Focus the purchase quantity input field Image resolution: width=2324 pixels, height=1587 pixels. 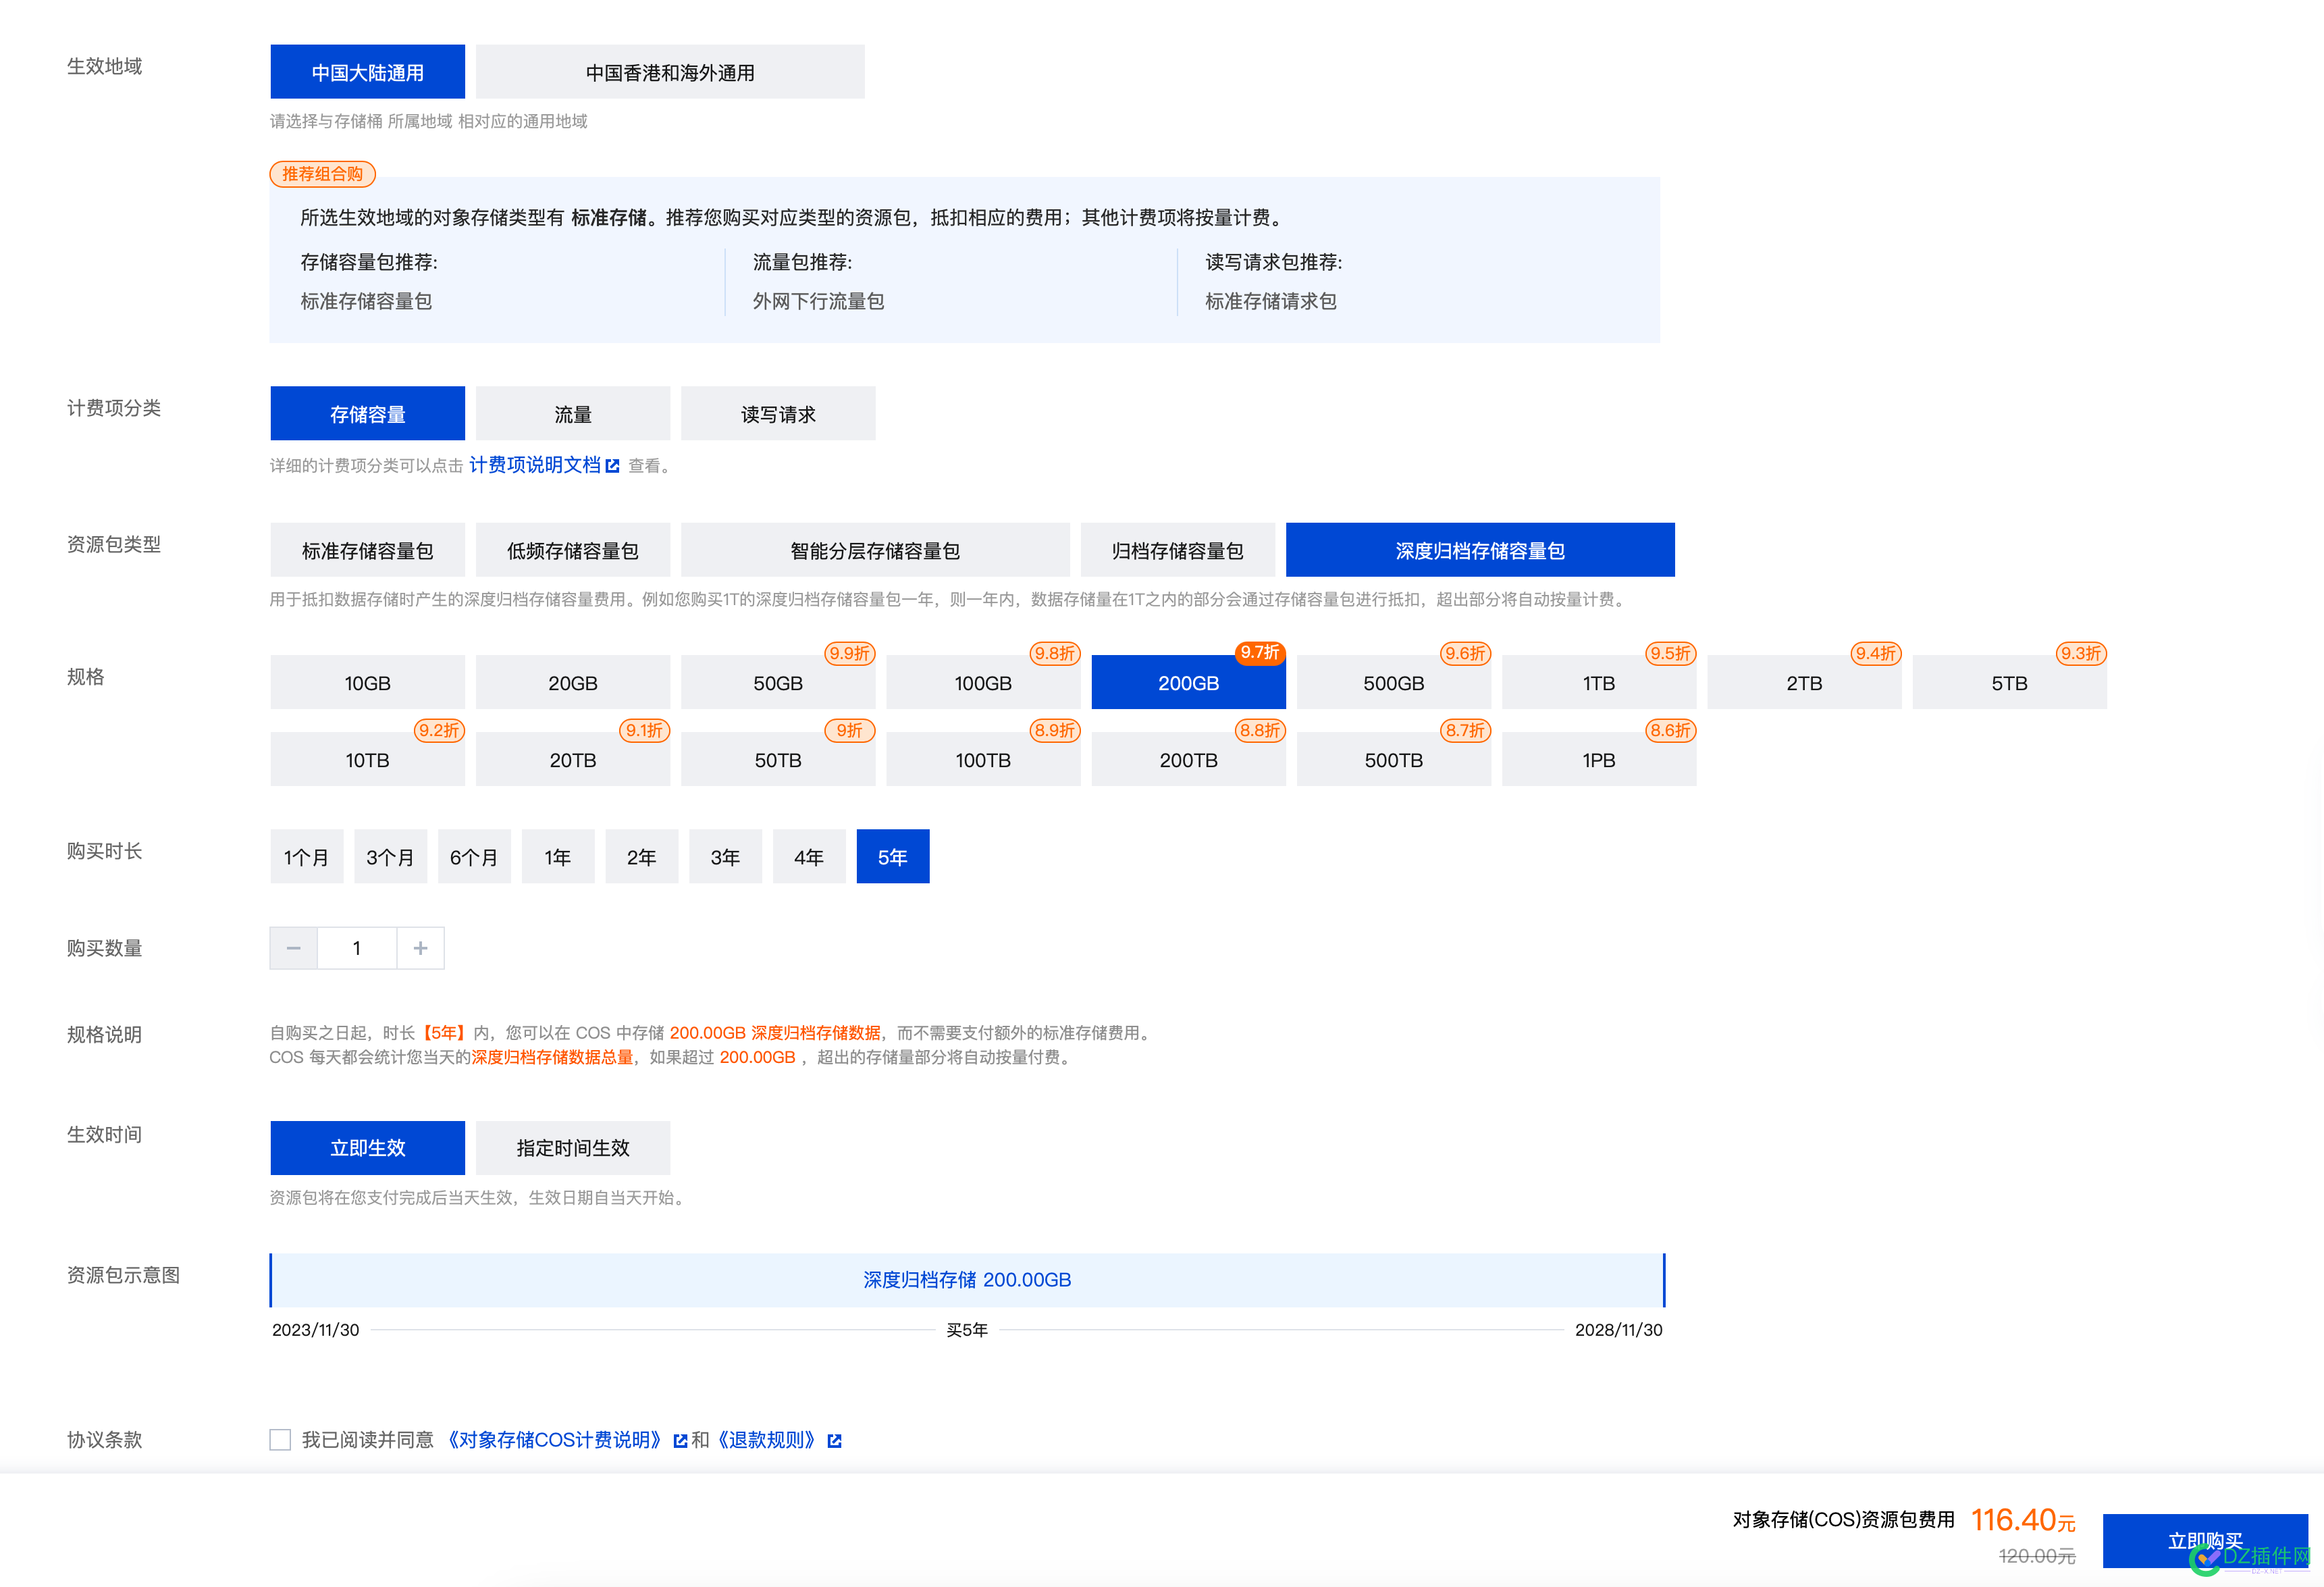(357, 948)
